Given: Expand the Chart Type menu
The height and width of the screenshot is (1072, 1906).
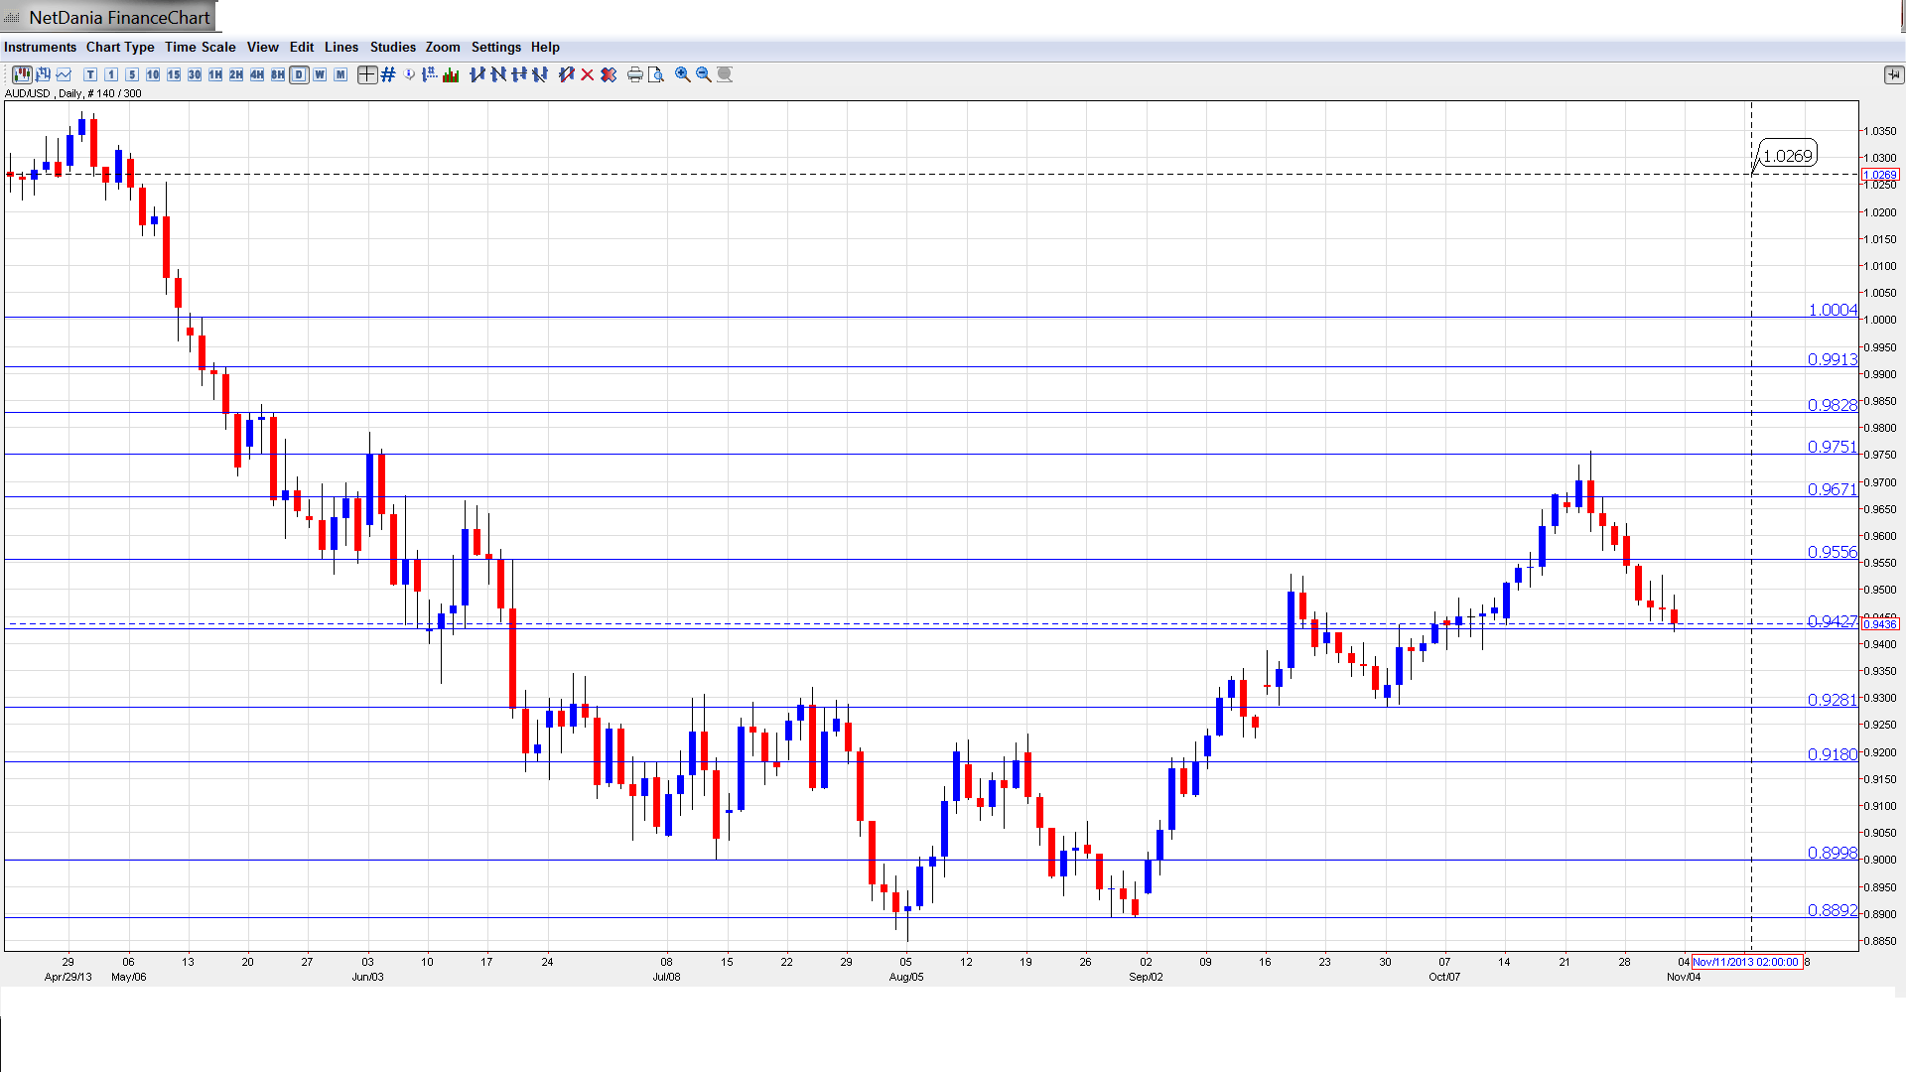Looking at the screenshot, I should (x=120, y=47).
